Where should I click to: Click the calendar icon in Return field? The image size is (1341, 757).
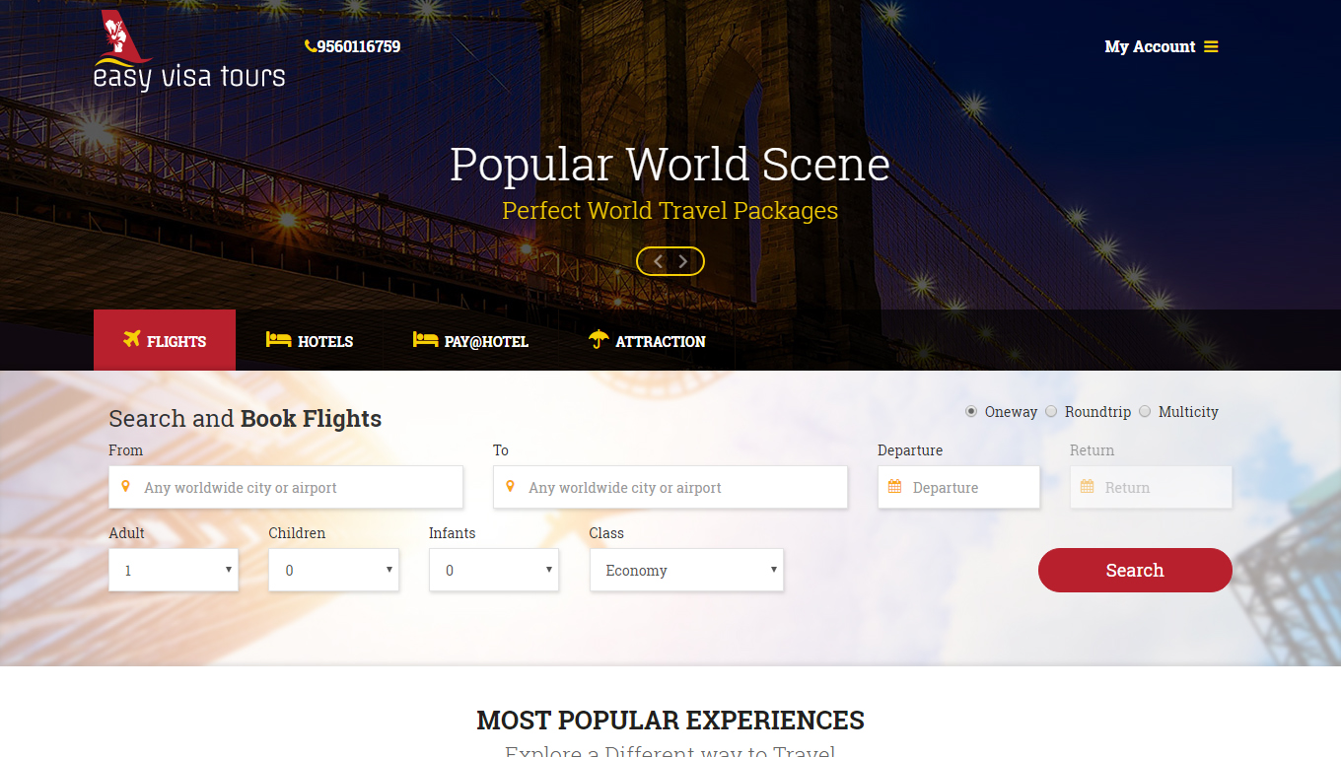(1087, 486)
